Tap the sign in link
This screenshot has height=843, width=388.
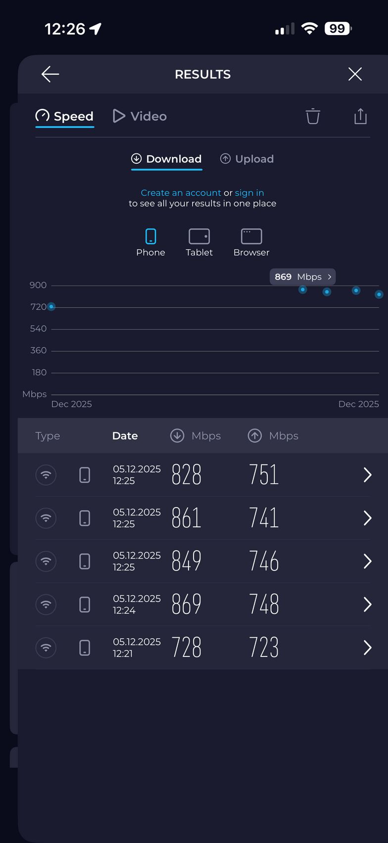(249, 193)
